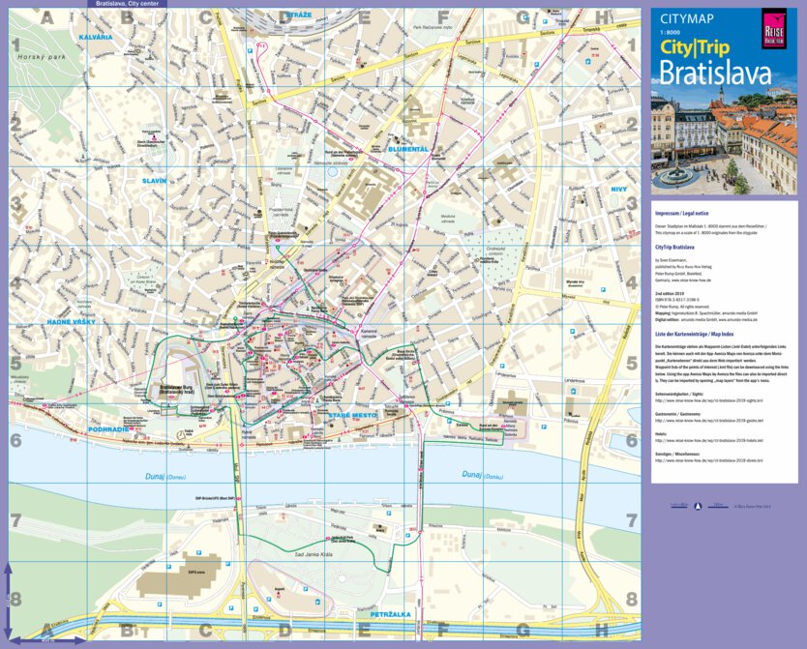Open the ct-bratislava-2019-sights.kml link

pyautogui.click(x=708, y=399)
